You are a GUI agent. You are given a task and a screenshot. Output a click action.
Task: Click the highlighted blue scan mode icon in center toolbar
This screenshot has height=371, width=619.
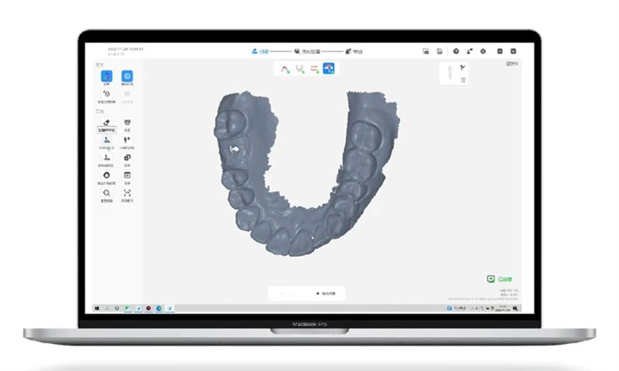coord(328,69)
